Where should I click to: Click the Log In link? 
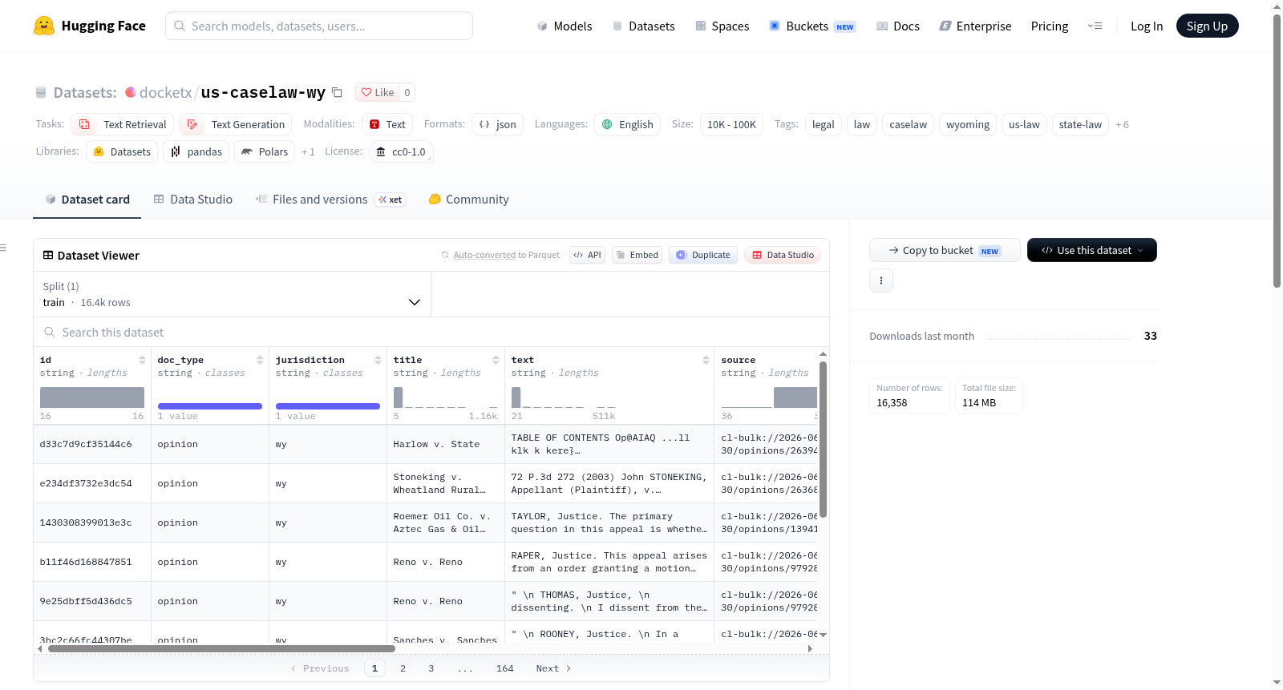click(x=1147, y=26)
